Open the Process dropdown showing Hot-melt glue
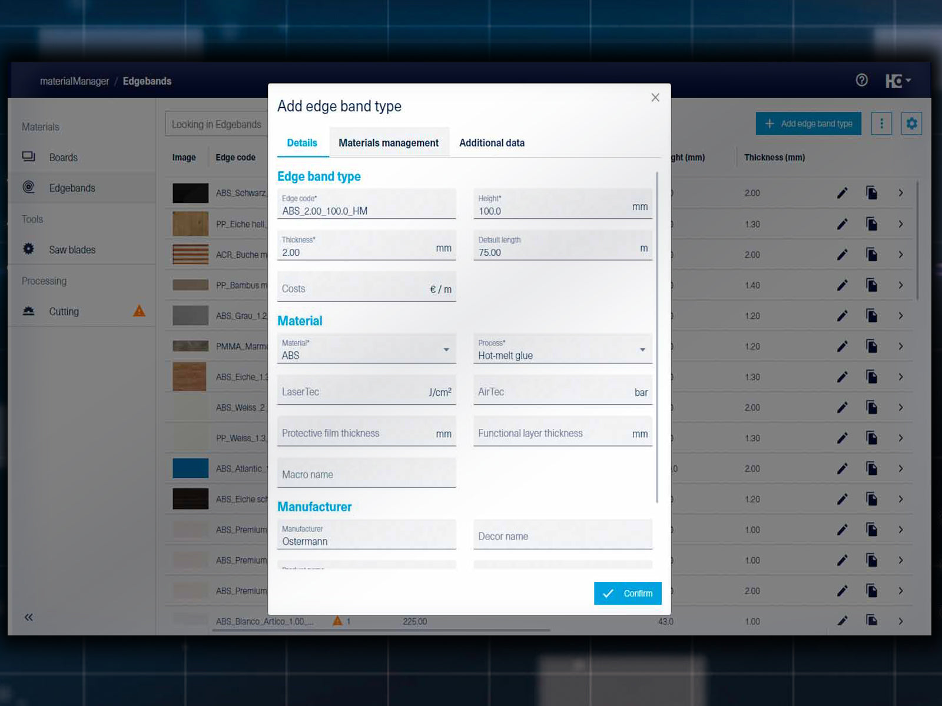The height and width of the screenshot is (706, 942). (642, 350)
